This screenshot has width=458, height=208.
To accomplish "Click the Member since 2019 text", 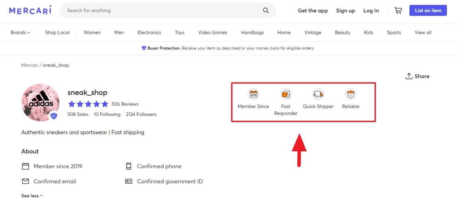I will (58, 166).
